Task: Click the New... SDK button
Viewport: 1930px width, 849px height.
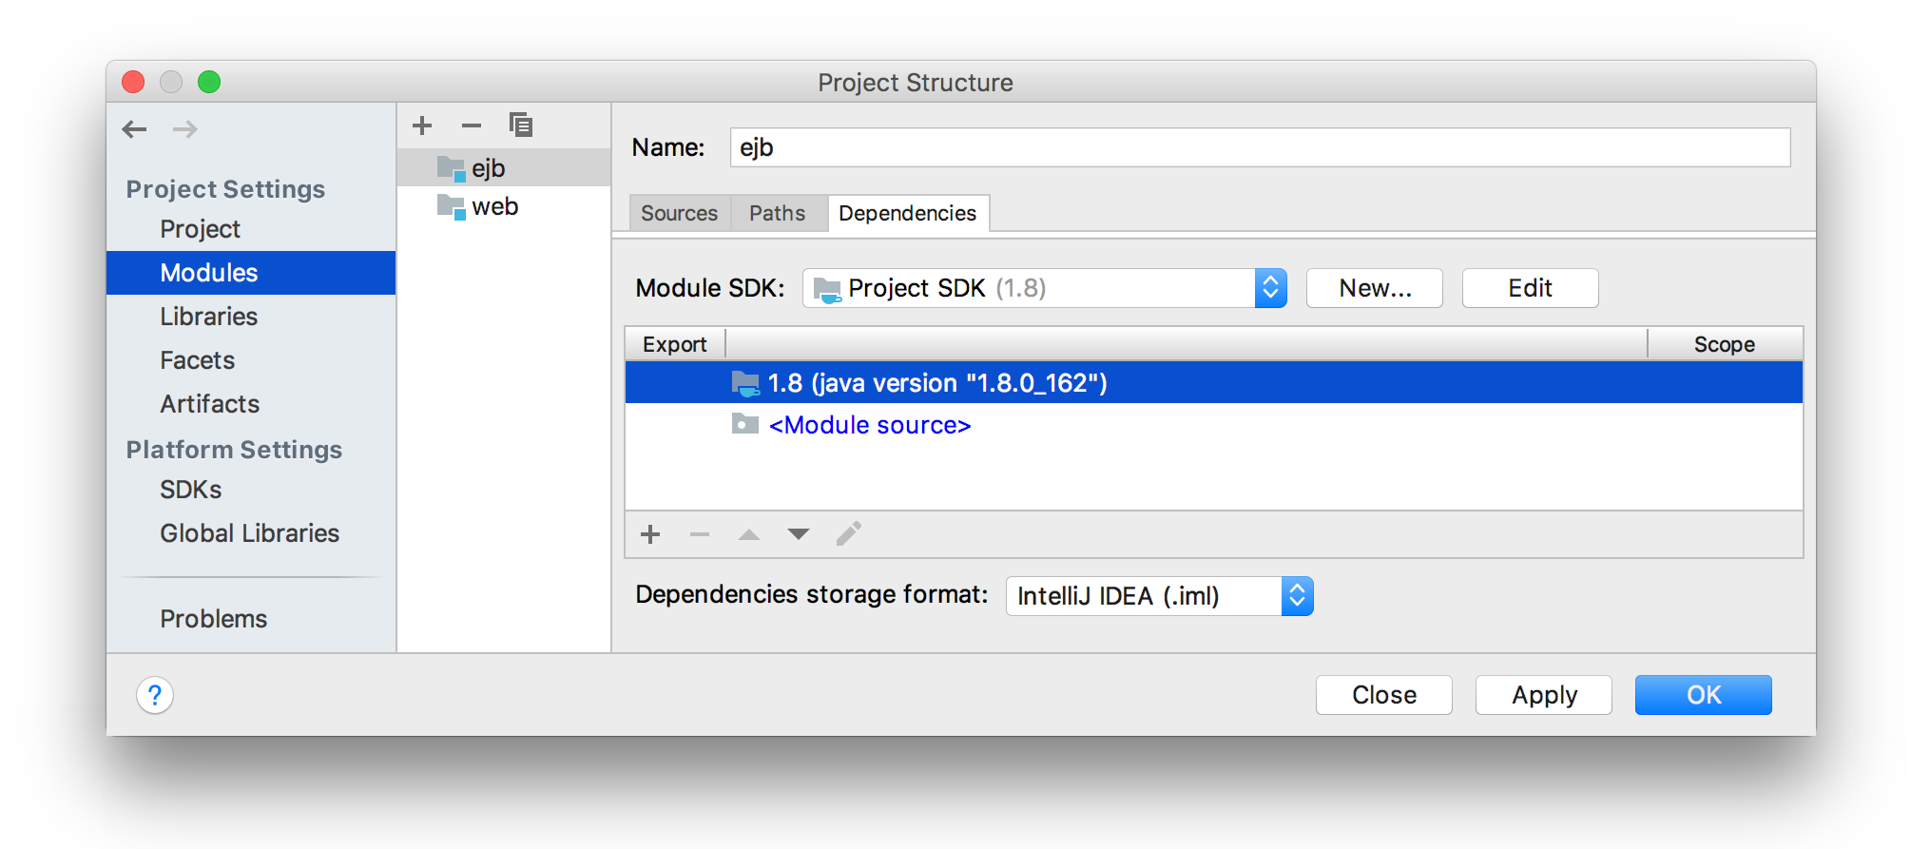Action: (x=1375, y=288)
